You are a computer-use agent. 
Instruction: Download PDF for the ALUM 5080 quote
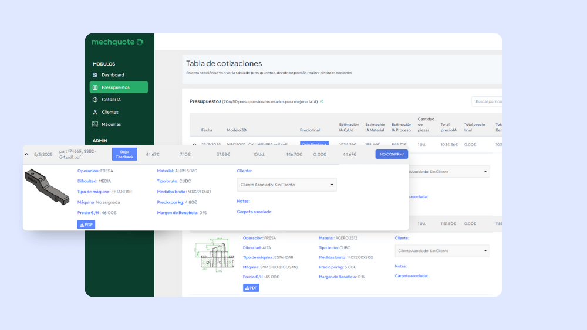[x=86, y=224]
